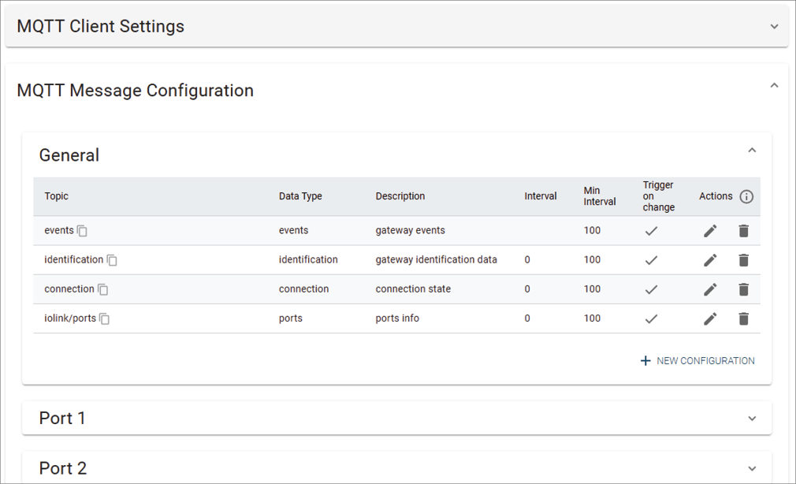Screen dimensions: 796x484
Task: Toggle trigger on change for iolink/ports
Action: coord(651,318)
